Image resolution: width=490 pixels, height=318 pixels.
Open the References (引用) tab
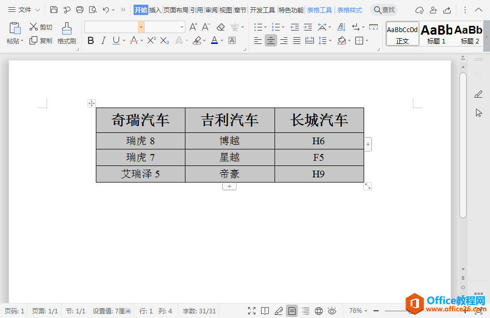tap(196, 10)
